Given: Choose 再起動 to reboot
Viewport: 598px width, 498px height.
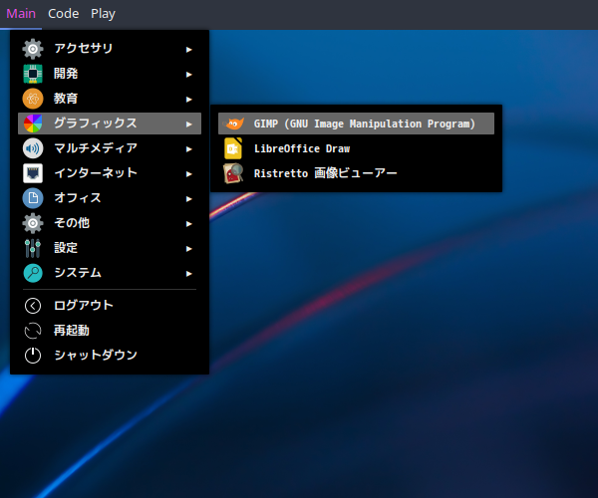Looking at the screenshot, I should [x=110, y=331].
